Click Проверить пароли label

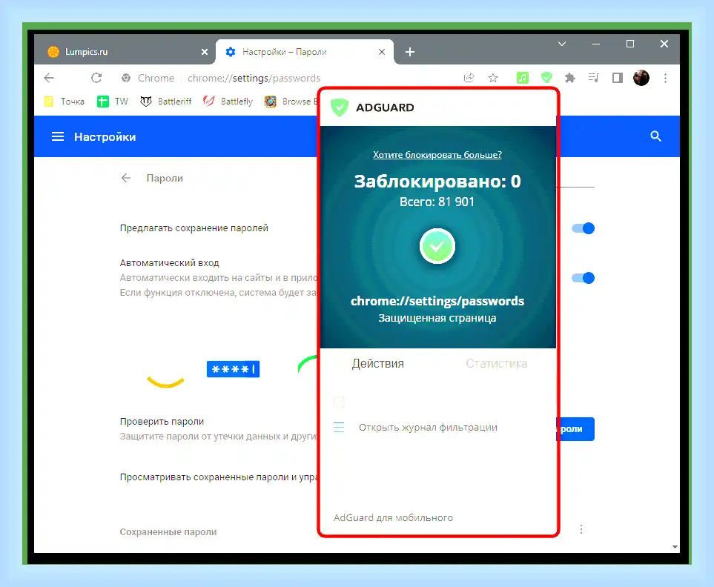162,422
